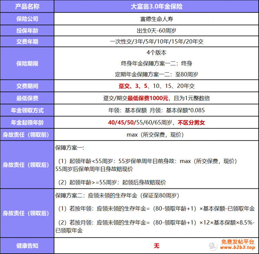Select '年领：基本保额 月领：基本保额*0.085' value
This screenshot has width=259, height=254.
coord(156,110)
